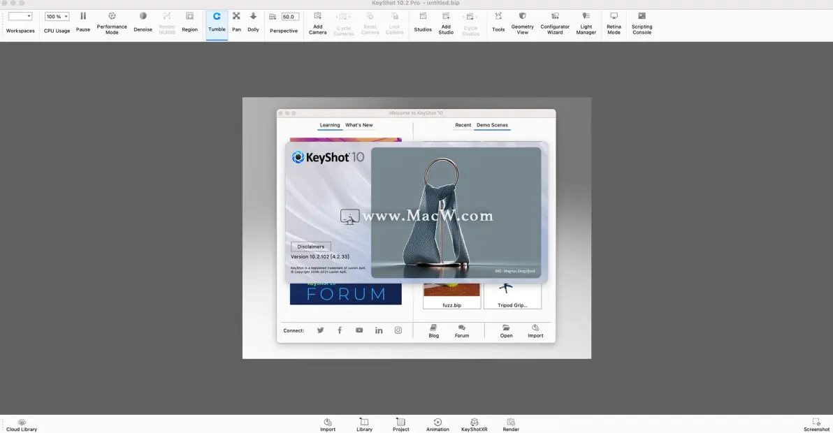The width and height of the screenshot is (833, 433).
Task: Edit the perspective value field 50.0
Action: [x=289, y=17]
